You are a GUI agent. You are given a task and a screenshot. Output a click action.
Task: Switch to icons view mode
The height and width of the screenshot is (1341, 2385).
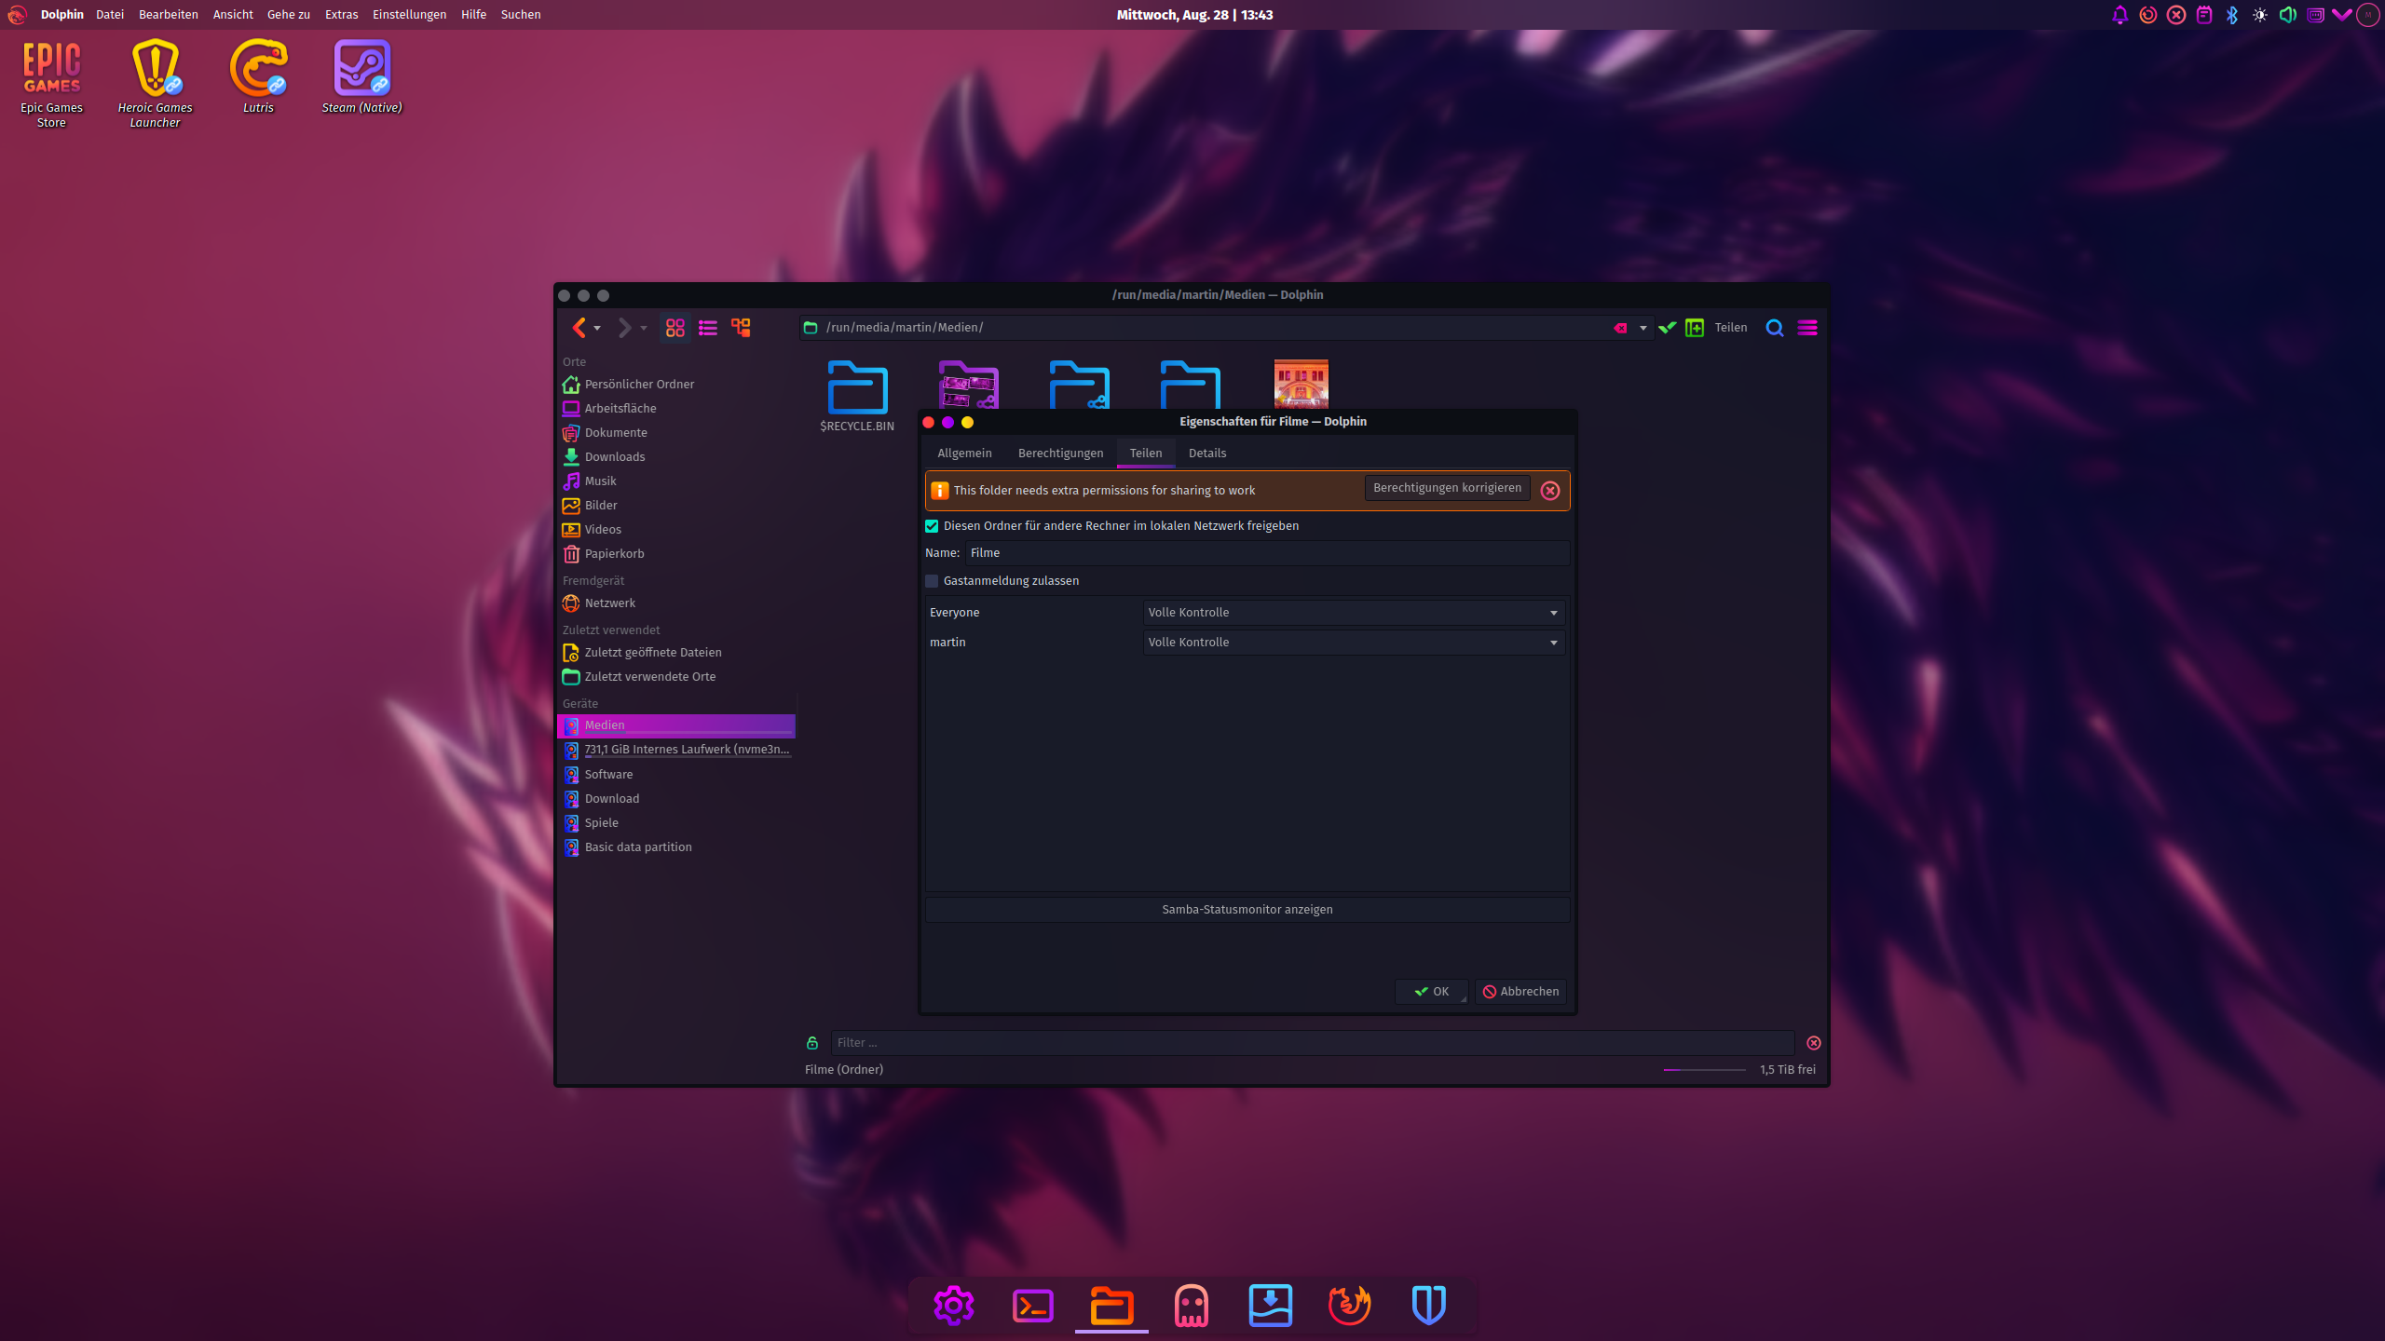(675, 328)
